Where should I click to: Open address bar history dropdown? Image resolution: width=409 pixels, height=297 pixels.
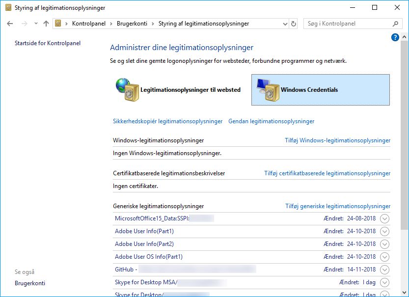point(285,24)
